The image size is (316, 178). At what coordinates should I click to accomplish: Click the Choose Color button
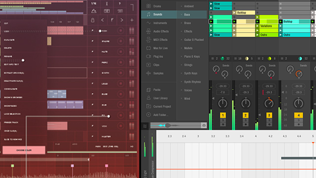24,150
